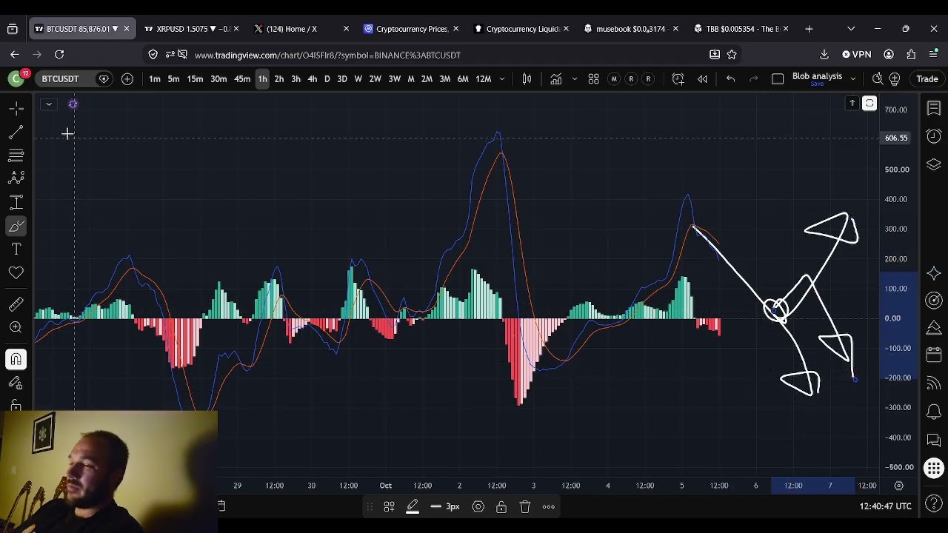This screenshot has width=948, height=533.
Task: Select the 4h timeframe
Action: (x=312, y=79)
